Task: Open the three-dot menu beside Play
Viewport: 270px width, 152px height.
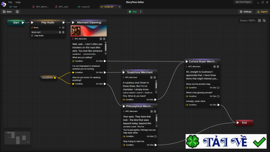Action: [x=141, y=11]
